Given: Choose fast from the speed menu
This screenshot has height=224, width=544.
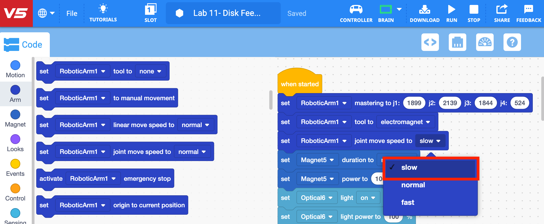Looking at the screenshot, I should (x=430, y=202).
